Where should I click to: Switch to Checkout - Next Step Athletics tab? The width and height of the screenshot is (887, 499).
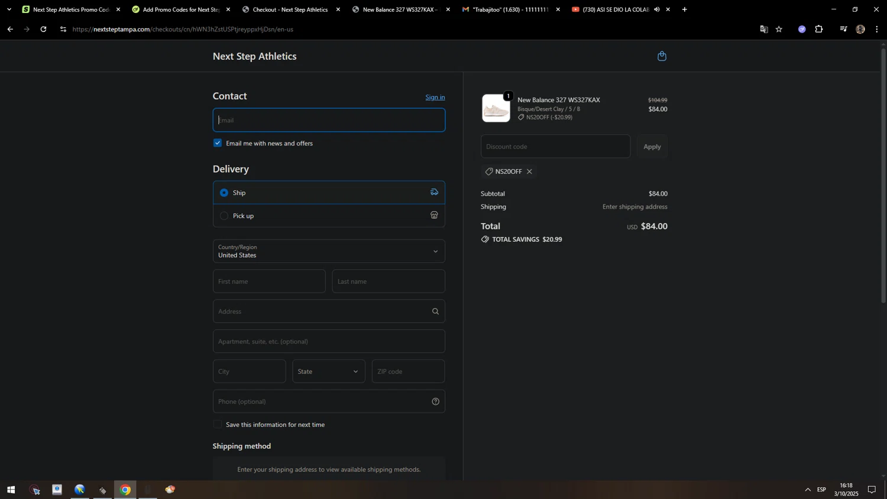pyautogui.click(x=290, y=9)
